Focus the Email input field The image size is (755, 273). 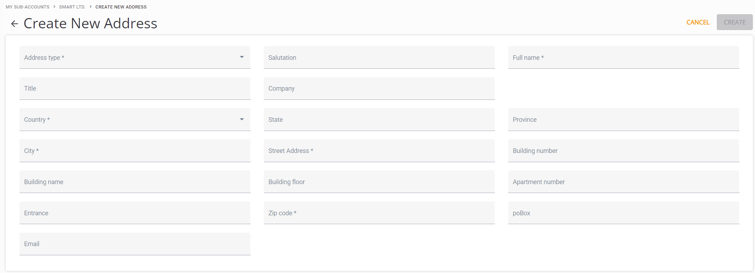pos(135,244)
